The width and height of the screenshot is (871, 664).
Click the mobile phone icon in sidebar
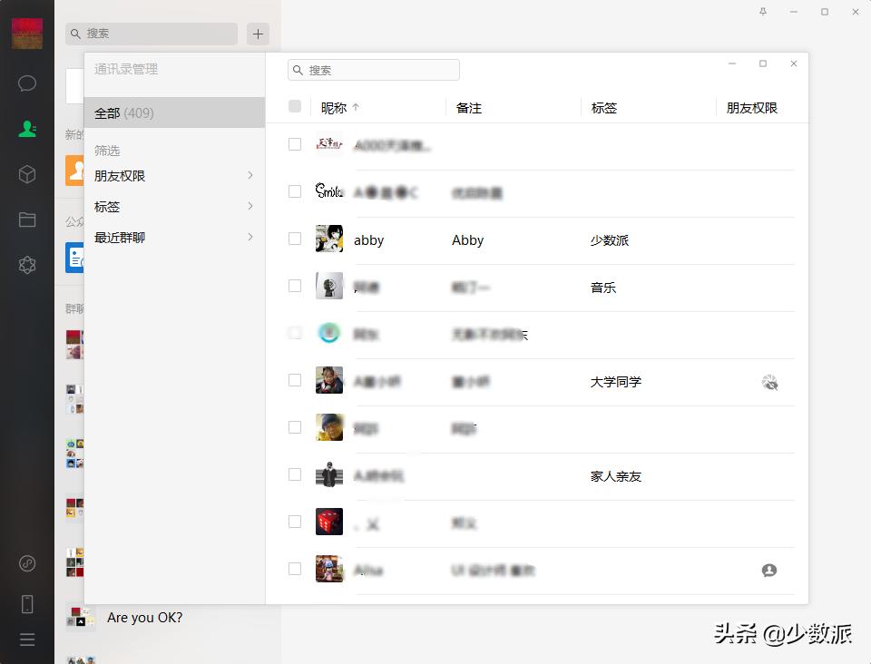tap(27, 603)
